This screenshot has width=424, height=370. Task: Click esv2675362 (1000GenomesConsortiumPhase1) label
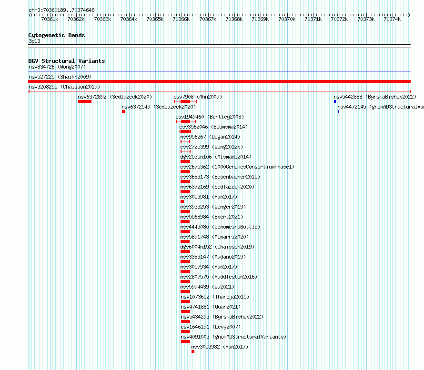click(x=237, y=167)
